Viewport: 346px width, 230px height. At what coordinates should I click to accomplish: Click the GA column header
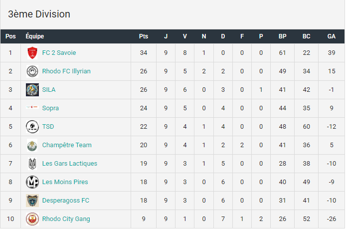pos(332,36)
